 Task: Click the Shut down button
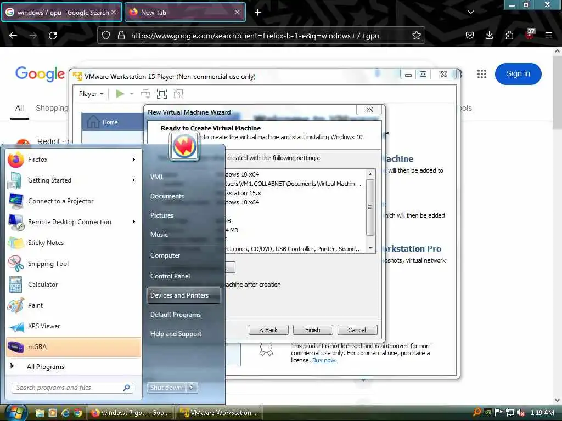167,388
